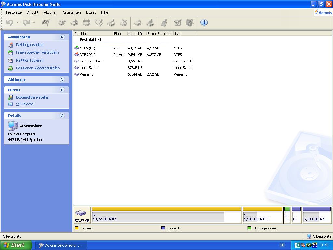Open the Hilfe menu
This screenshot has width=333, height=250.
pos(104,12)
